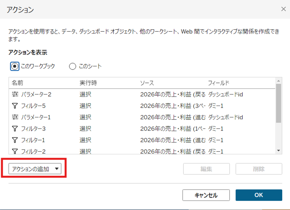Select the フィルター2 row name
290x210 pixels.
point(33,151)
